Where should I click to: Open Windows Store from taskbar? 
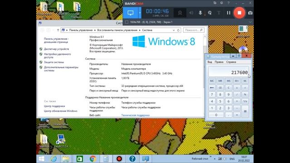(80, 159)
